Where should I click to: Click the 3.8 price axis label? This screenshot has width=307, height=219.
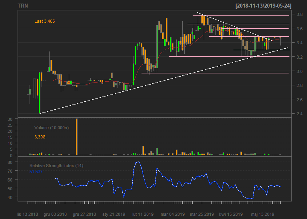coord(299,14)
